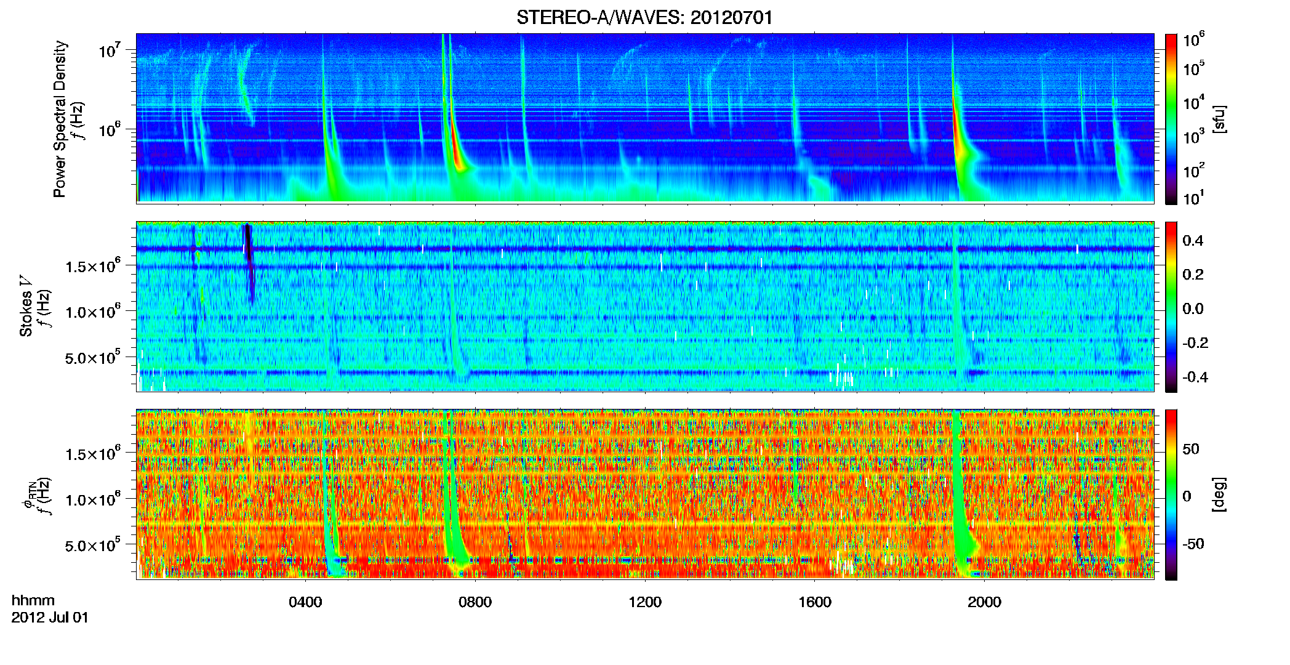1290x665 pixels.
Task: Click the 0.4 label on Stokes V color bar
Action: (1193, 240)
